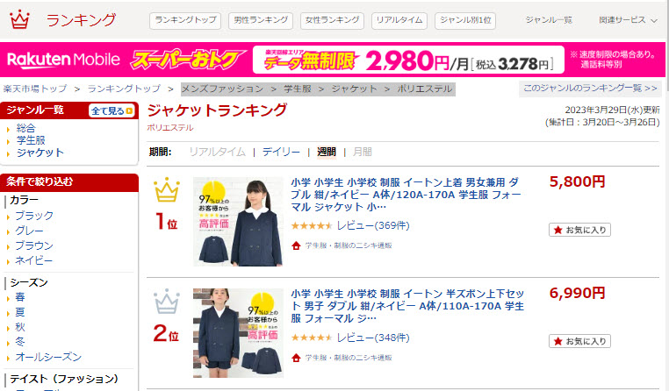Select the デイリー period option
Image resolution: width=669 pixels, height=391 pixels.
[281, 152]
